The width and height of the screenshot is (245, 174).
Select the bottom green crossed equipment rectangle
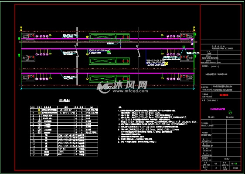(109, 79)
